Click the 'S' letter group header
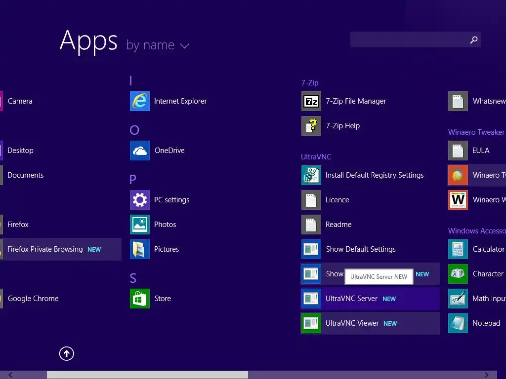Image resolution: width=506 pixels, height=379 pixels. (x=132, y=278)
